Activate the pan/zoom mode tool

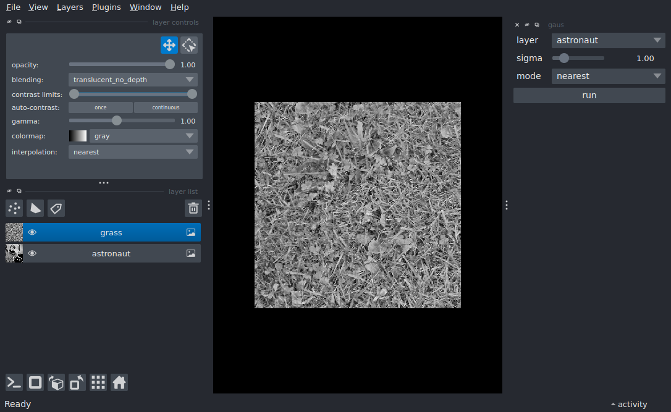tap(169, 45)
